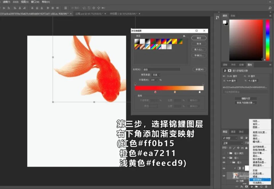Viewport: 274px width, 189px height.
Task: Open the layer filter 类型 dropdown
Action: 230,138
